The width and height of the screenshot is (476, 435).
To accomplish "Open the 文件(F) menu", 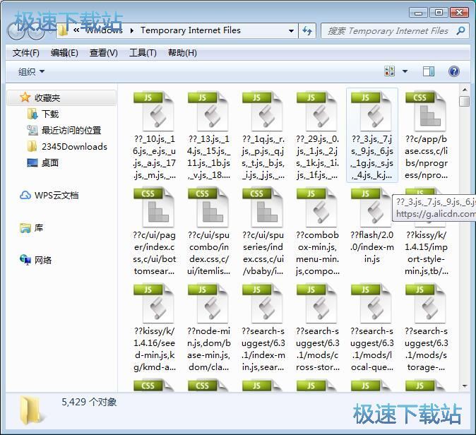I will pos(26,53).
